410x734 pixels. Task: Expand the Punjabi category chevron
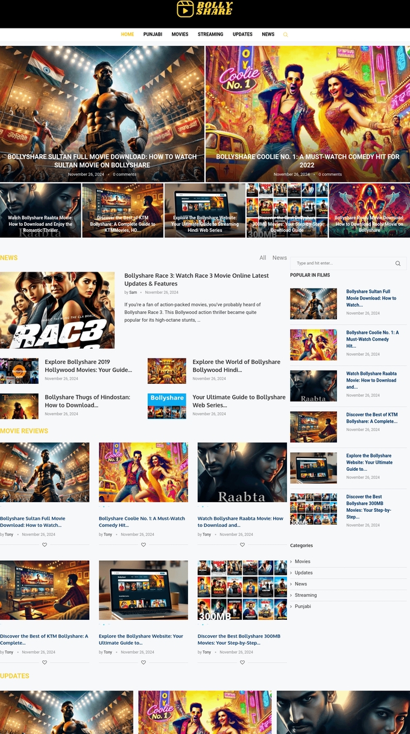point(291,607)
